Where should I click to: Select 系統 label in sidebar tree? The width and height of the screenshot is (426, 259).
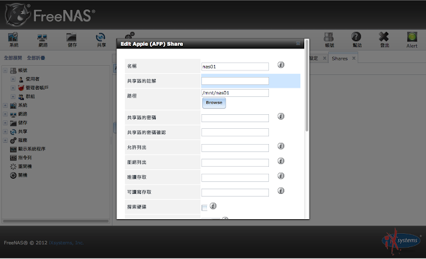[23, 105]
